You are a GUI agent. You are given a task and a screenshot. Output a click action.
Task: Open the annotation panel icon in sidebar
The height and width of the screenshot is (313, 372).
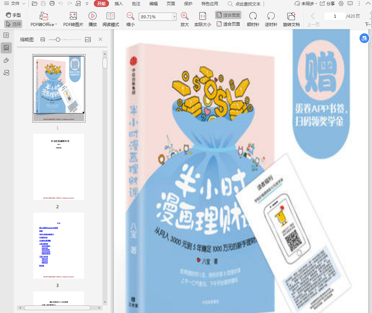(x=6, y=60)
